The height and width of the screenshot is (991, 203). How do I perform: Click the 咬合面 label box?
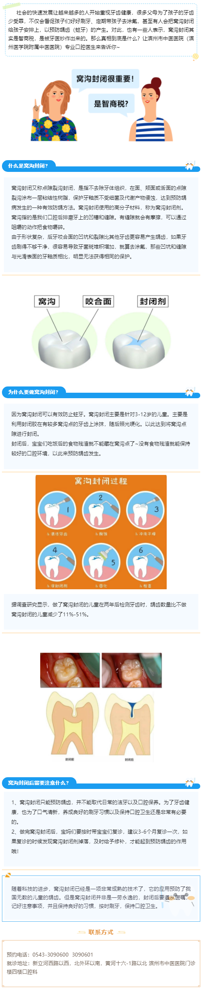pyautogui.click(x=98, y=301)
